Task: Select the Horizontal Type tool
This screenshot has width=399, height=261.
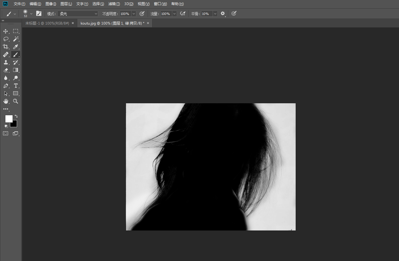Action: tap(16, 86)
